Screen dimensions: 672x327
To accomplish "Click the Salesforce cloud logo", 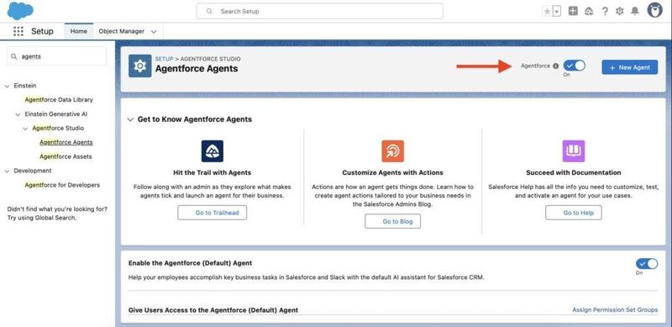I will (x=20, y=11).
